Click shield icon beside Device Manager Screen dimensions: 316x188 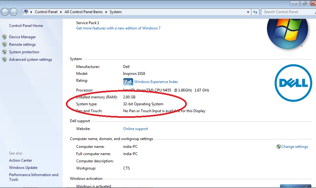point(4,37)
